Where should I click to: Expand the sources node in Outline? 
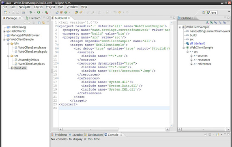(191, 56)
